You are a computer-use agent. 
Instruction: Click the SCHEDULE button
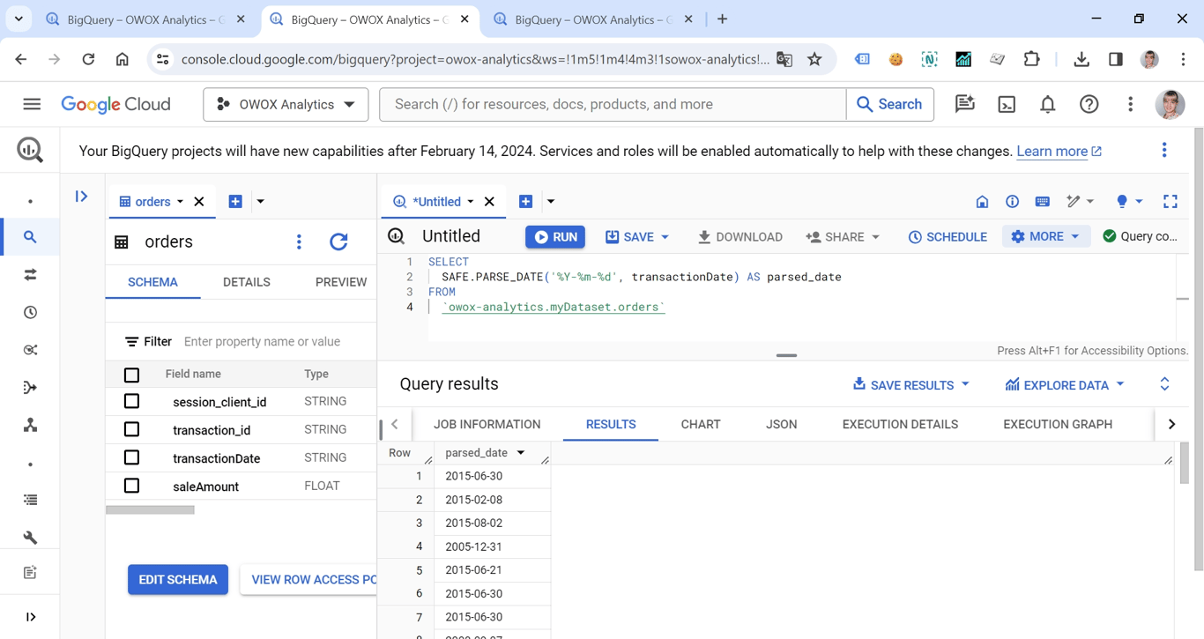click(948, 237)
